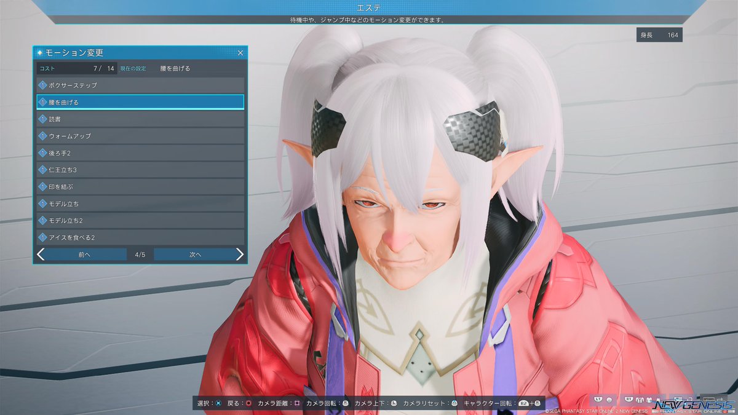
Task: Click the cost diamond icon beside 印を結ぶ
Action: tap(43, 186)
